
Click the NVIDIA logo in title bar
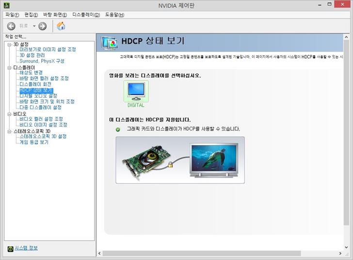tap(6, 5)
